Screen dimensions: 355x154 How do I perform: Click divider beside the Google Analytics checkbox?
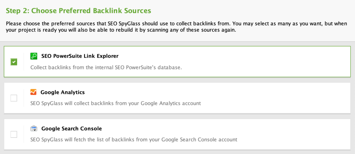pyautogui.click(x=24, y=98)
